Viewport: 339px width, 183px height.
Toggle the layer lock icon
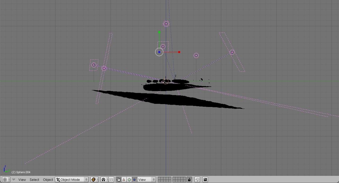pyautogui.click(x=189, y=180)
